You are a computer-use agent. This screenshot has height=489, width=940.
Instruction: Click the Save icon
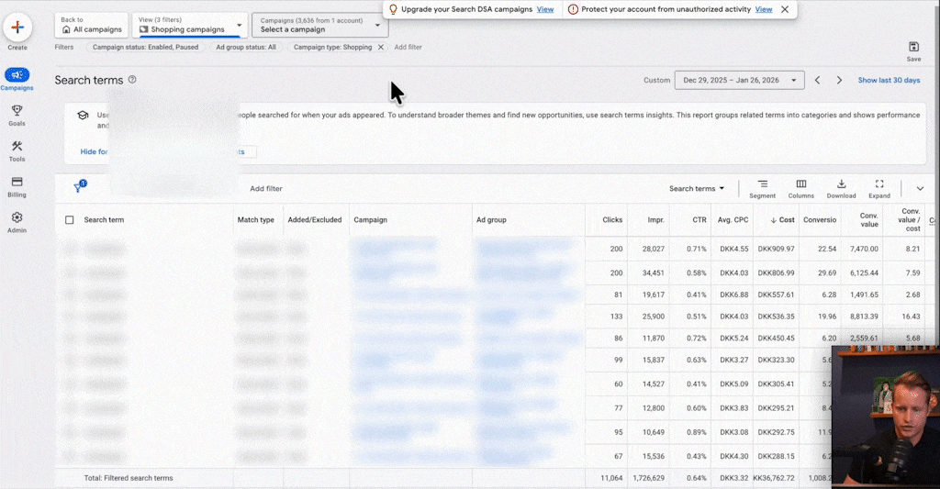(913, 50)
